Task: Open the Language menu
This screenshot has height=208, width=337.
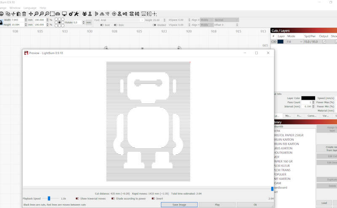Action: pos(30,8)
